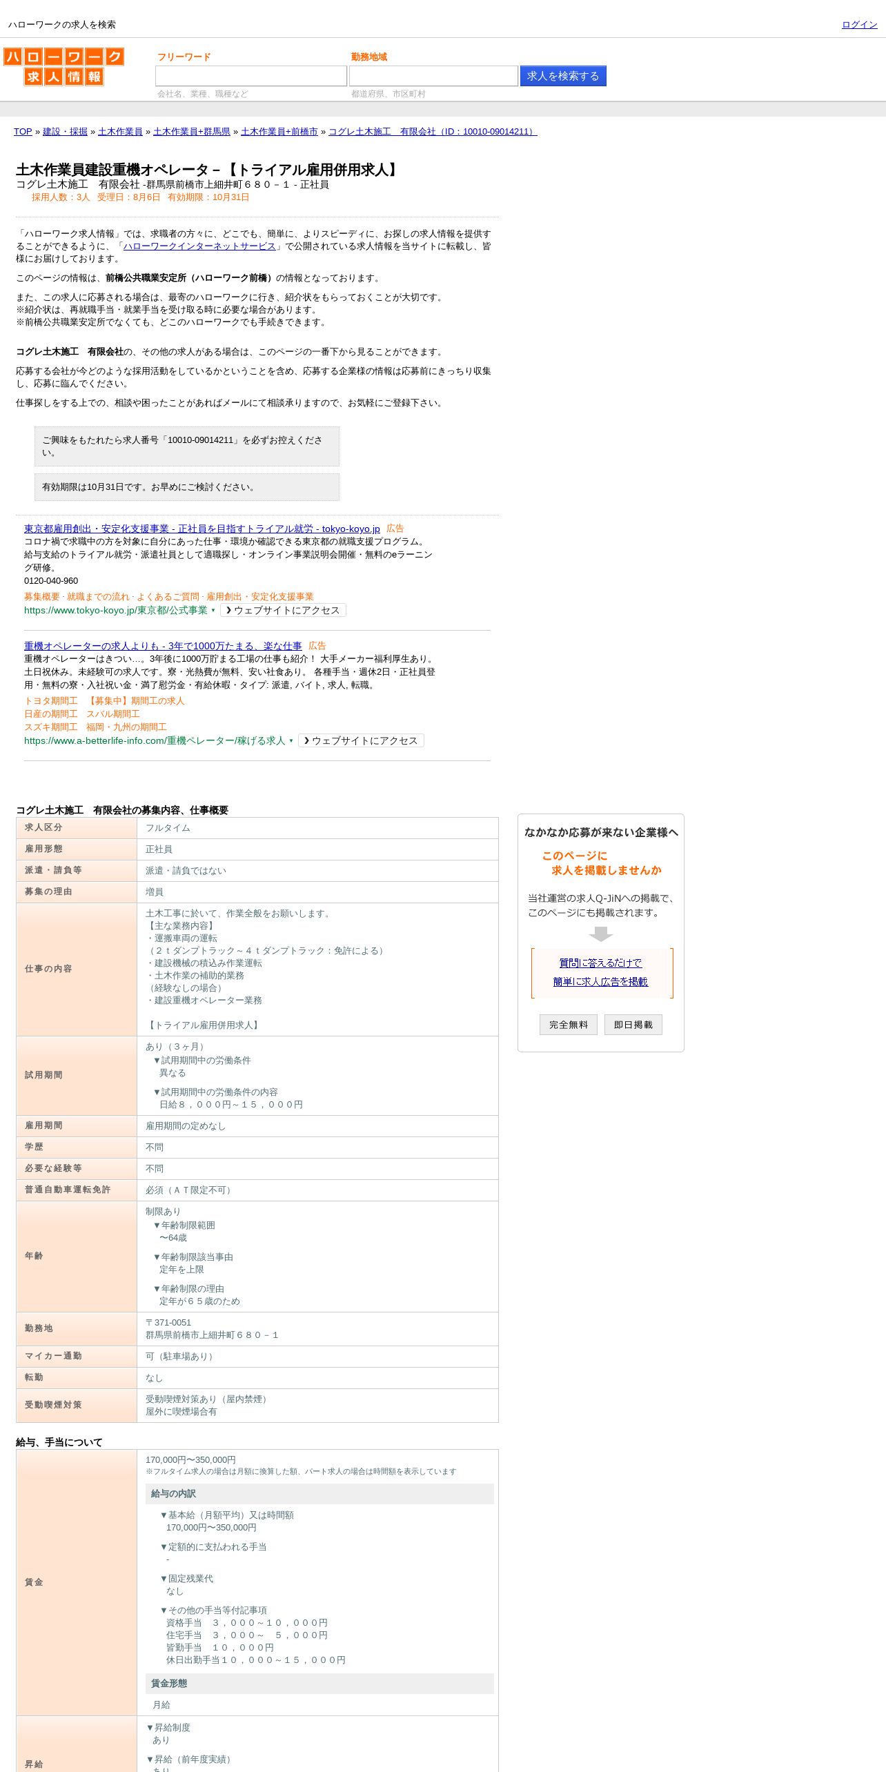
Task: Open 簡単に求人広告を掲載 link
Action: [x=600, y=982]
